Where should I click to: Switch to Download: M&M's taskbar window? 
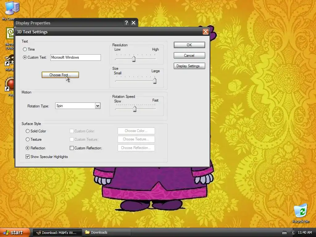57,233
